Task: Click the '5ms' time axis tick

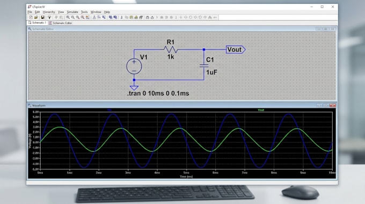Action: [186, 173]
